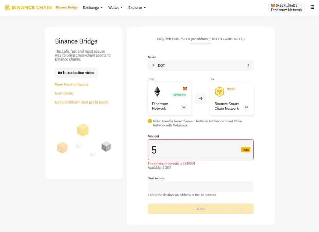Play the Introduction video

pyautogui.click(x=76, y=73)
